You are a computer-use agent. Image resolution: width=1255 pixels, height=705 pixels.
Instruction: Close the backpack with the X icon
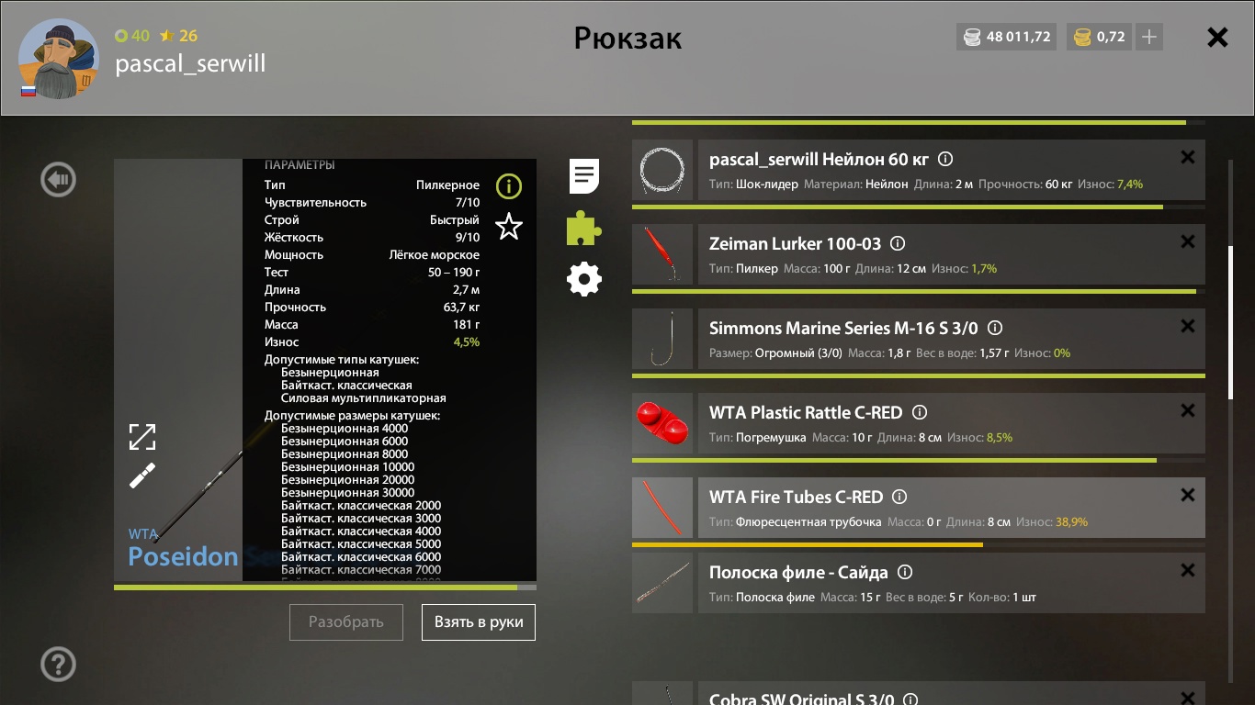pyautogui.click(x=1217, y=38)
